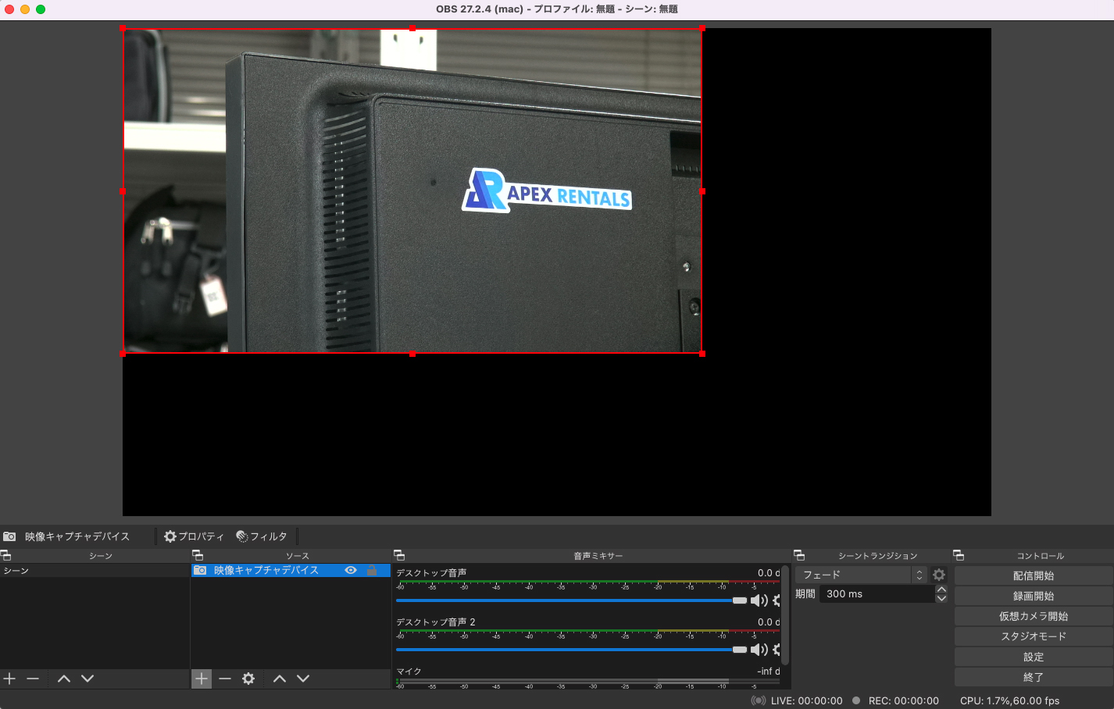
Task: Click the デスクトップ音声 2 volume slider handle
Action: 740,650
